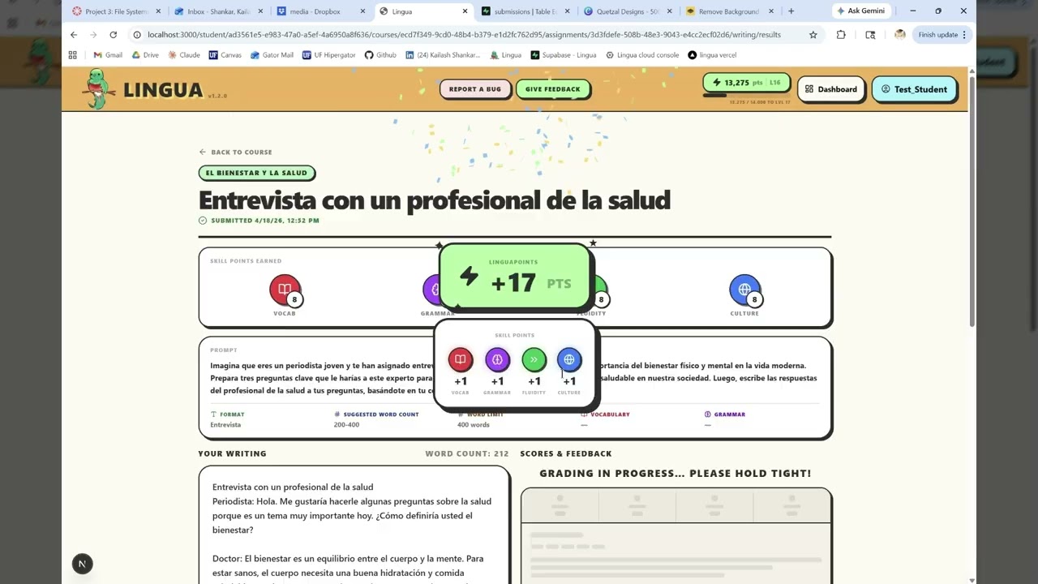Click the Next.js dev tools N badge
This screenshot has height=584, width=1038.
click(x=82, y=564)
